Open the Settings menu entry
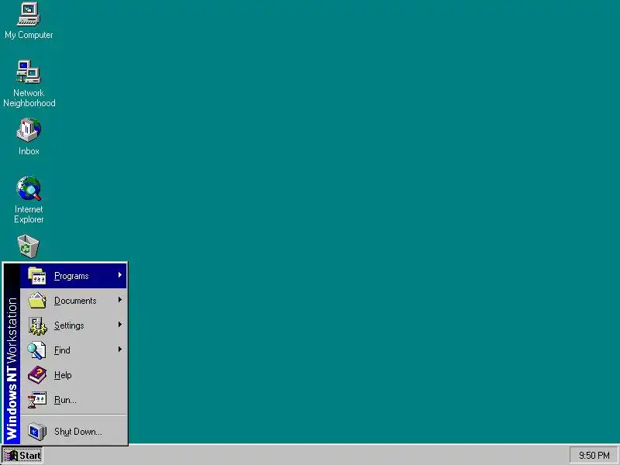 (x=74, y=325)
